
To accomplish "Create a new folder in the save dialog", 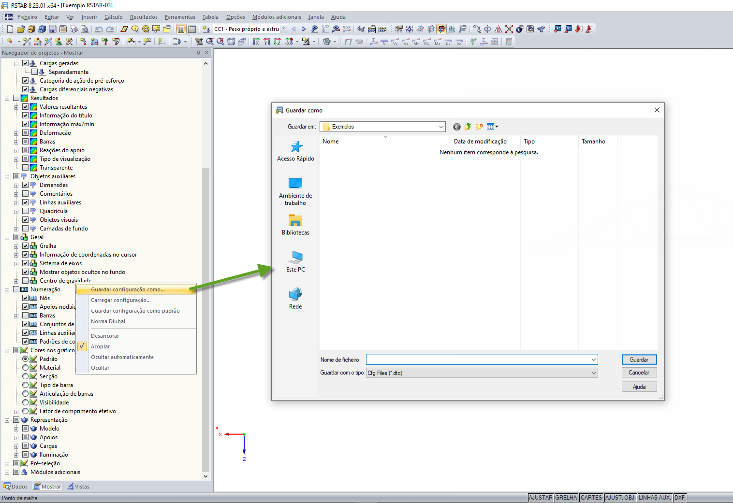I will coord(479,127).
